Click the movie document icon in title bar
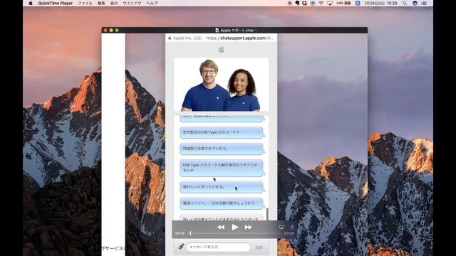 coord(217,30)
